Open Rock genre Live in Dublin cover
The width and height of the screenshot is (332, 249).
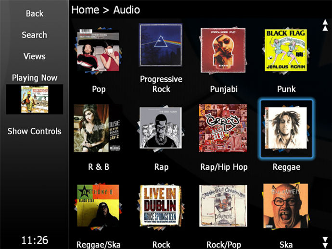pyautogui.click(x=161, y=206)
